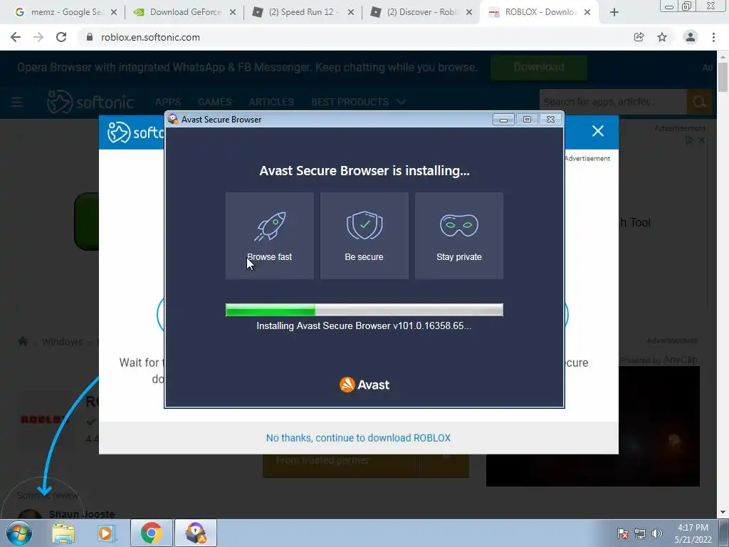Screen dimensions: 729x547
Task: Share this page with the share icon
Action: point(639,37)
